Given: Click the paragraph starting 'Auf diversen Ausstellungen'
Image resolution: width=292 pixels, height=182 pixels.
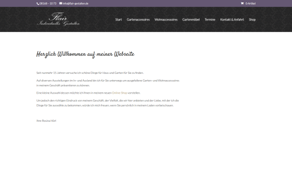Looking at the screenshot, I should click(108, 83).
